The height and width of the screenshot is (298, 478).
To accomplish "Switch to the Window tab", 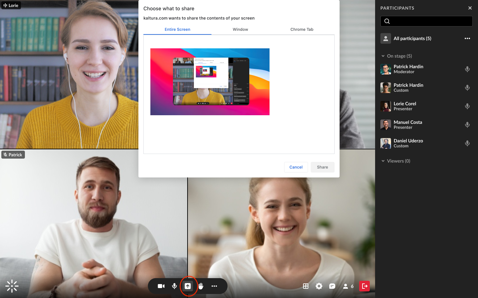I will [x=240, y=29].
